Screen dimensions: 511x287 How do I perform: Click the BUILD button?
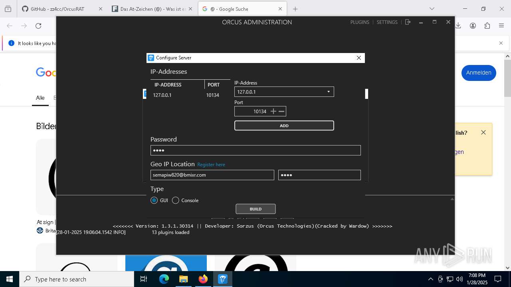(x=255, y=209)
